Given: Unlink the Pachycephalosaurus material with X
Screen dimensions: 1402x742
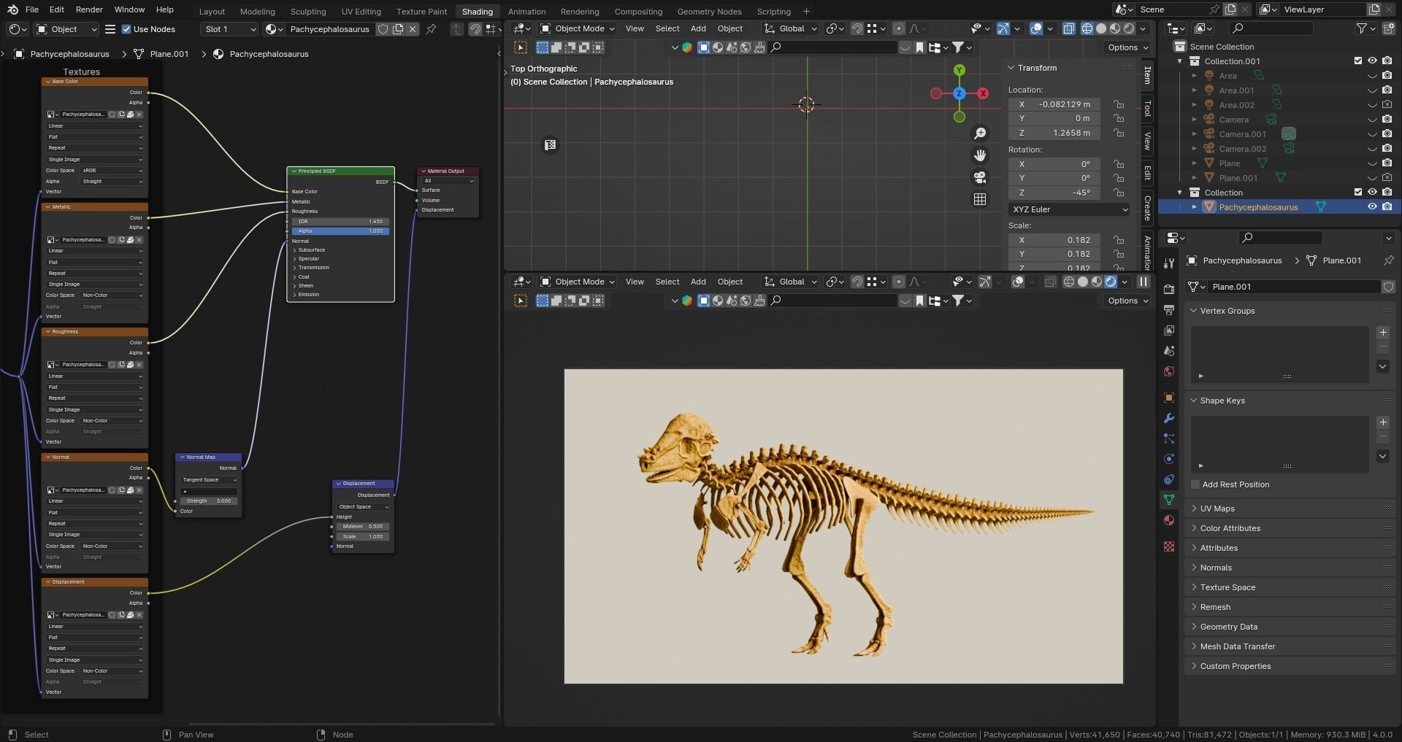Looking at the screenshot, I should pos(413,29).
